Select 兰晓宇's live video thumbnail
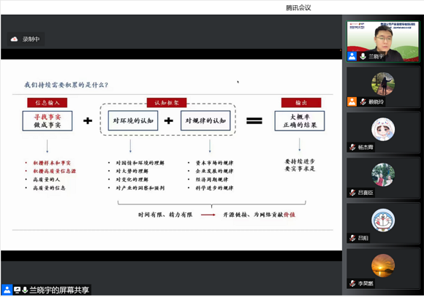Image resolution: width=424 pixels, height=297 pixels. (x=383, y=42)
